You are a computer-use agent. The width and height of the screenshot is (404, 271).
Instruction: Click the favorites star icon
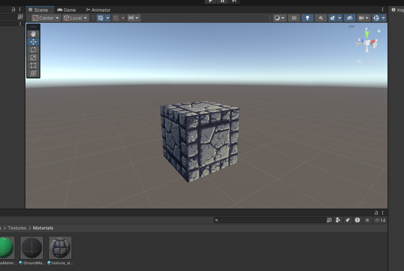coord(367,220)
